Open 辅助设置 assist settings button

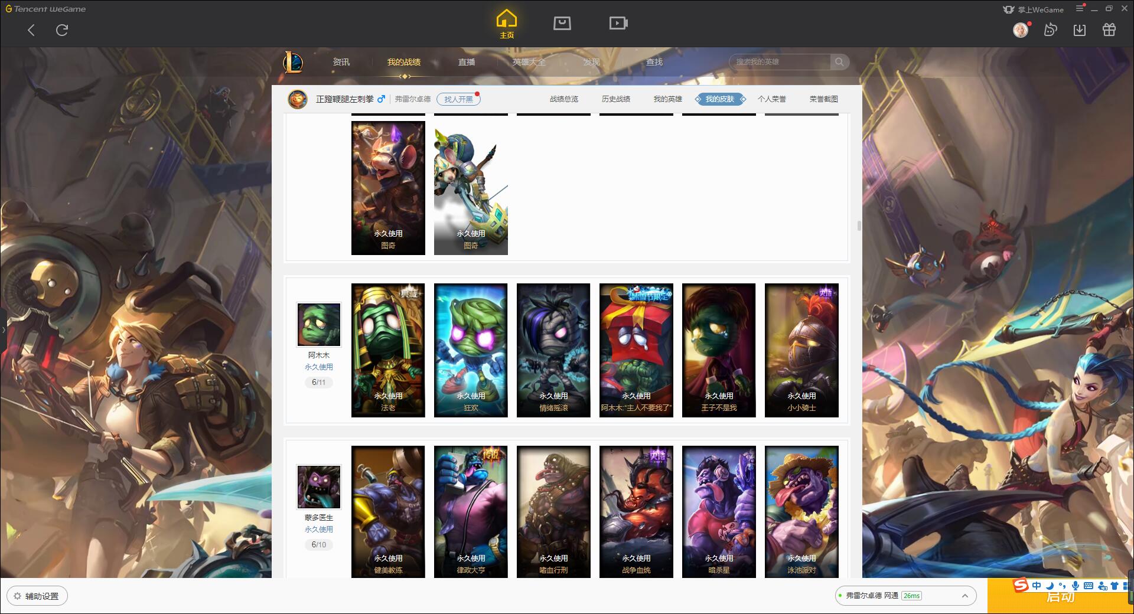coord(37,596)
